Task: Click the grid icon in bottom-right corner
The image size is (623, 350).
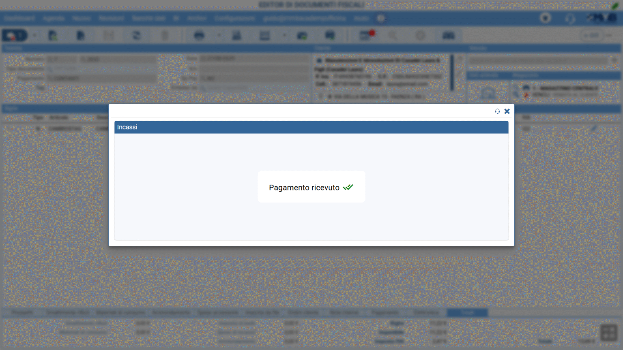Action: [608, 333]
